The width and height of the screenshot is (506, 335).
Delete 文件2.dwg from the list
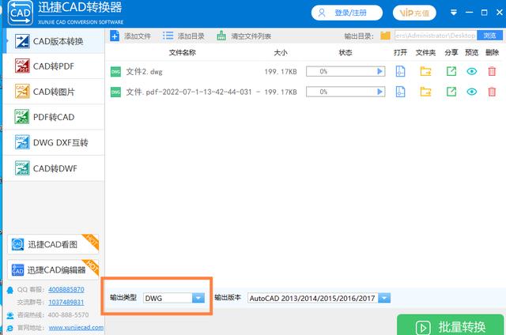click(x=492, y=71)
